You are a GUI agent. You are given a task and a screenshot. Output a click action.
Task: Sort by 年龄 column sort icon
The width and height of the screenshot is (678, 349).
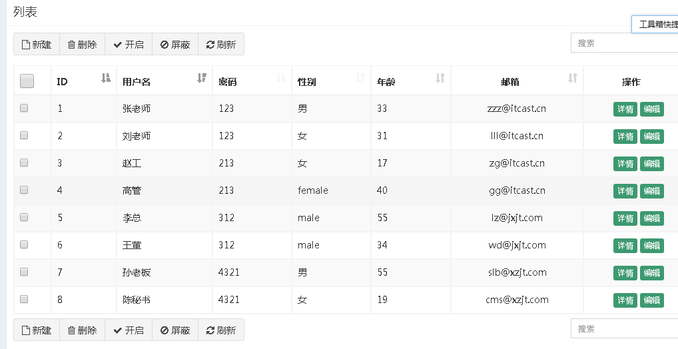pyautogui.click(x=440, y=78)
